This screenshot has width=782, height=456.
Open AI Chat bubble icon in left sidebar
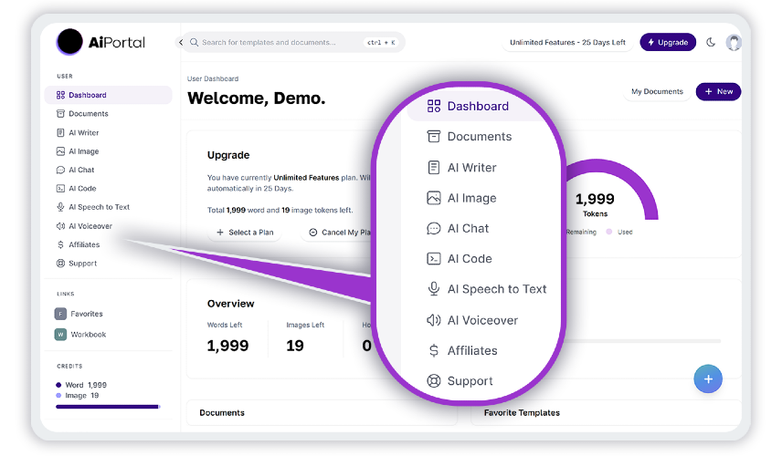tap(60, 170)
